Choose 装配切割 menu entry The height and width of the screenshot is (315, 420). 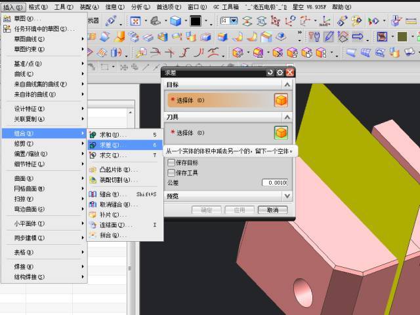tap(125, 180)
